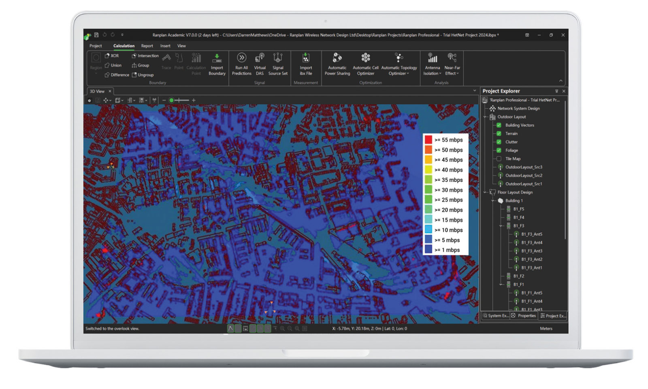Click the Union boundary button
The height and width of the screenshot is (389, 648).
tap(113, 65)
